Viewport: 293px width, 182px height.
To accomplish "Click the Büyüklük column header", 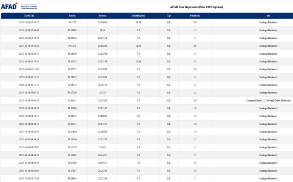I will 195,15.
